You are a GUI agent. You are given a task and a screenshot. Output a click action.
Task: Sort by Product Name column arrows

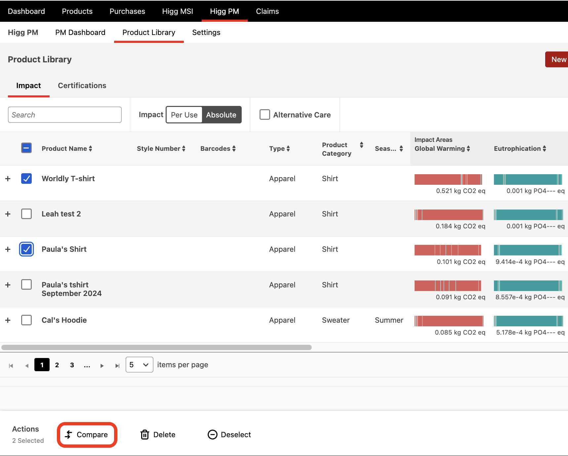coord(90,149)
